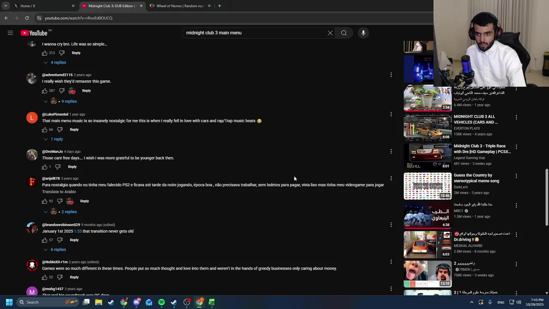The width and height of the screenshot is (549, 309).
Task: Reload the page with the refresh icon
Action: click(x=27, y=18)
